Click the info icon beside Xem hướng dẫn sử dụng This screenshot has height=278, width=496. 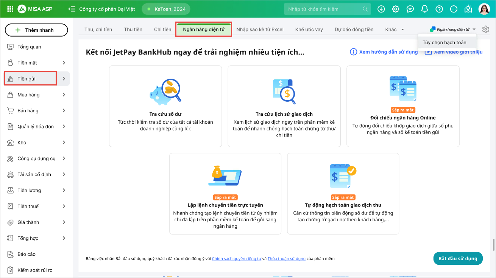tap(354, 52)
